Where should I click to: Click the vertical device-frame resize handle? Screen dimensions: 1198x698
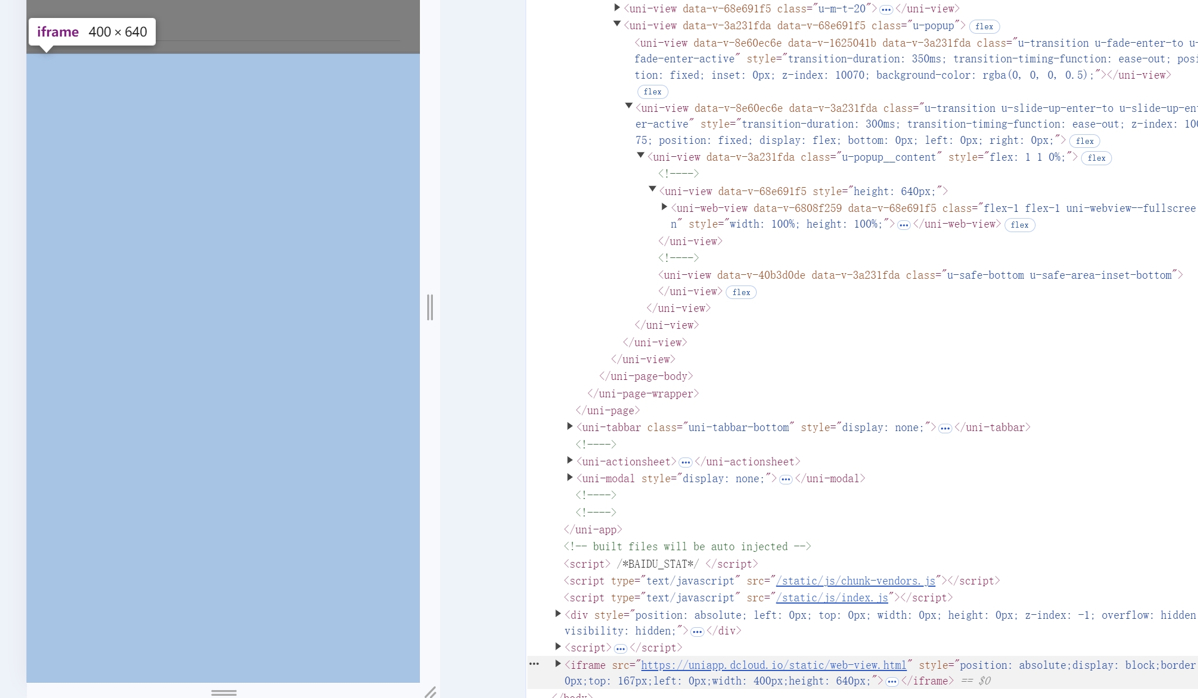pyautogui.click(x=430, y=307)
